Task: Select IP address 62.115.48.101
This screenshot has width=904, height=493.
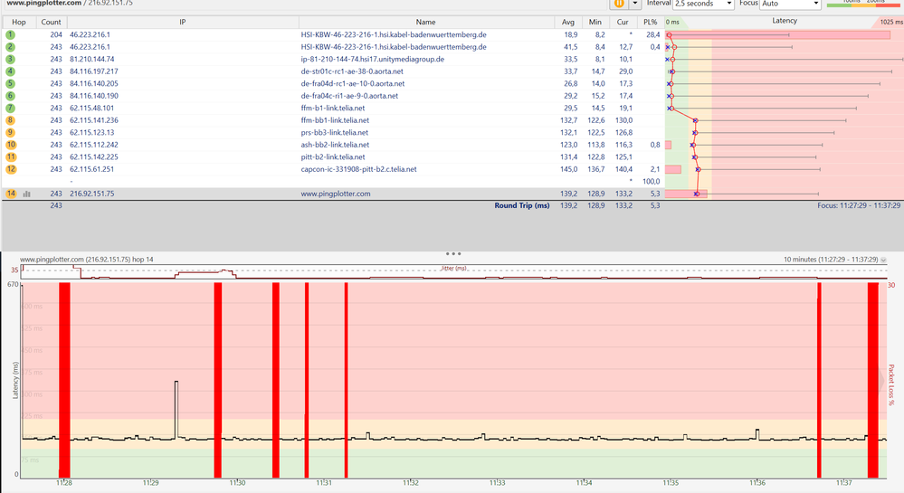Action: 92,108
